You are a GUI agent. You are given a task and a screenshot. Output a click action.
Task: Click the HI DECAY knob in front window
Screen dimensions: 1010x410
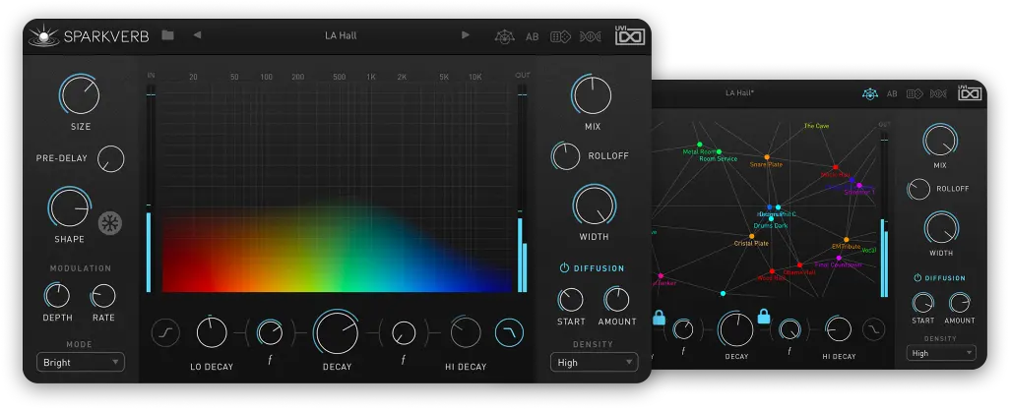coord(465,332)
